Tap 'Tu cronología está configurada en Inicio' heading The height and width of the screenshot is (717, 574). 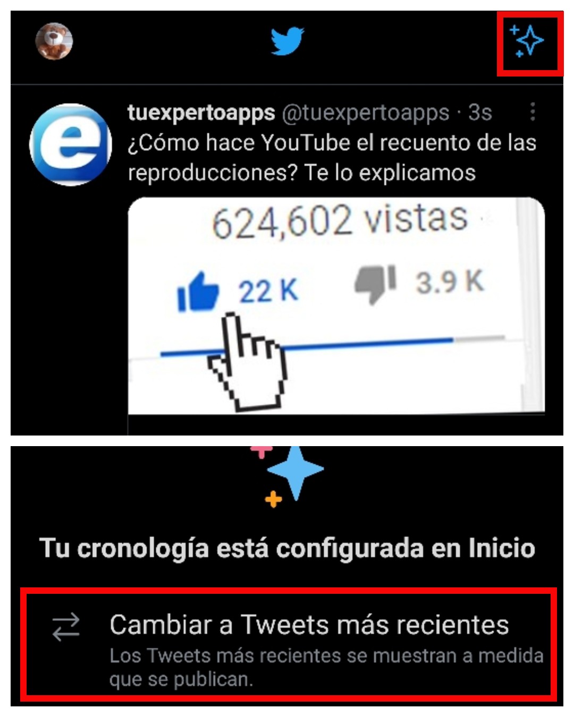point(287,548)
